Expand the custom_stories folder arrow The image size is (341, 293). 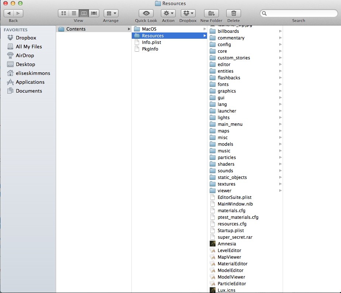pos(280,58)
